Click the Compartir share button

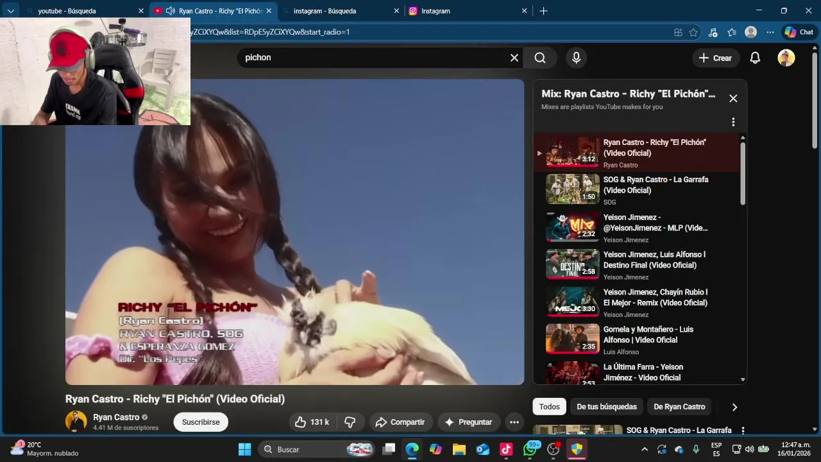point(400,422)
